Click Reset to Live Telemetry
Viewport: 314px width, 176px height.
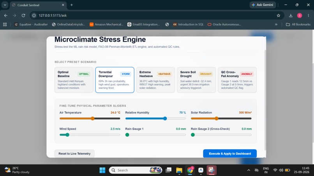pyautogui.click(x=74, y=153)
